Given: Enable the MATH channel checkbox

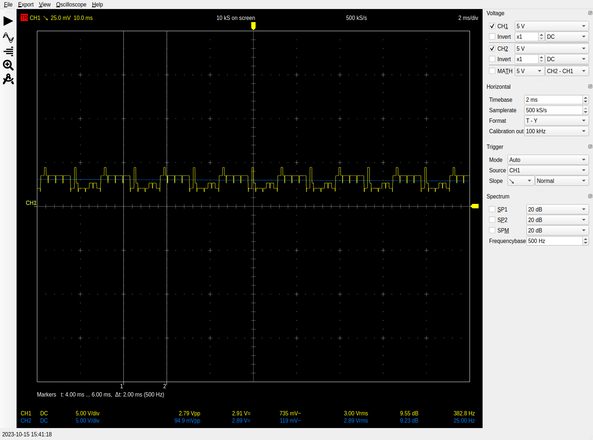Looking at the screenshot, I should 492,71.
